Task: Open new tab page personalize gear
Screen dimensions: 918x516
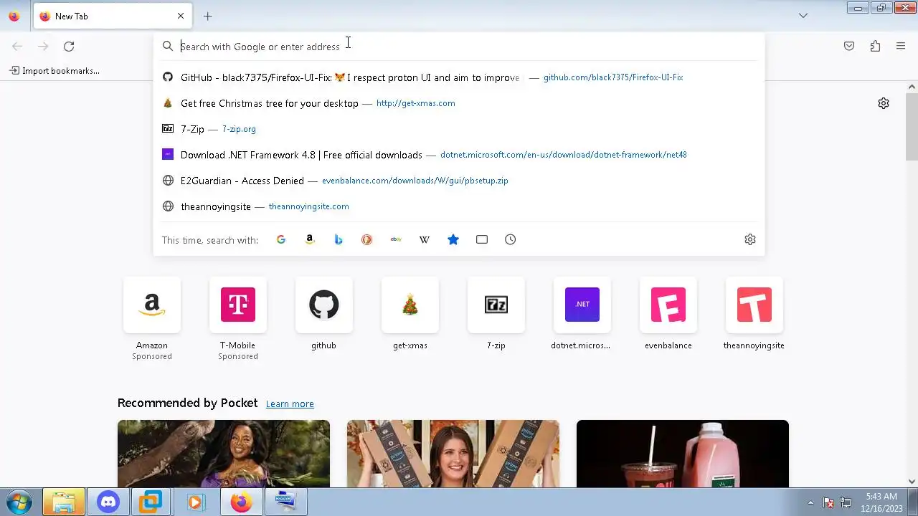Action: pyautogui.click(x=884, y=103)
